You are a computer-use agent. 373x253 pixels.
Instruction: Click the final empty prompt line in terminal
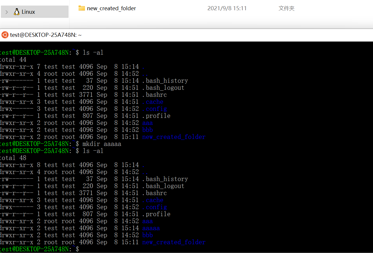(x=40, y=249)
